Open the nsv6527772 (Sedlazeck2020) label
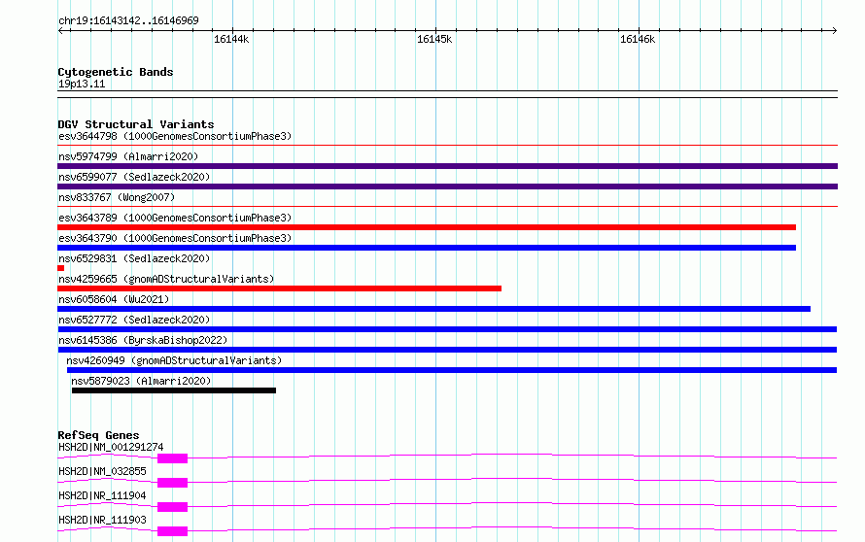Screen dimensions: 865x542 click(x=134, y=320)
